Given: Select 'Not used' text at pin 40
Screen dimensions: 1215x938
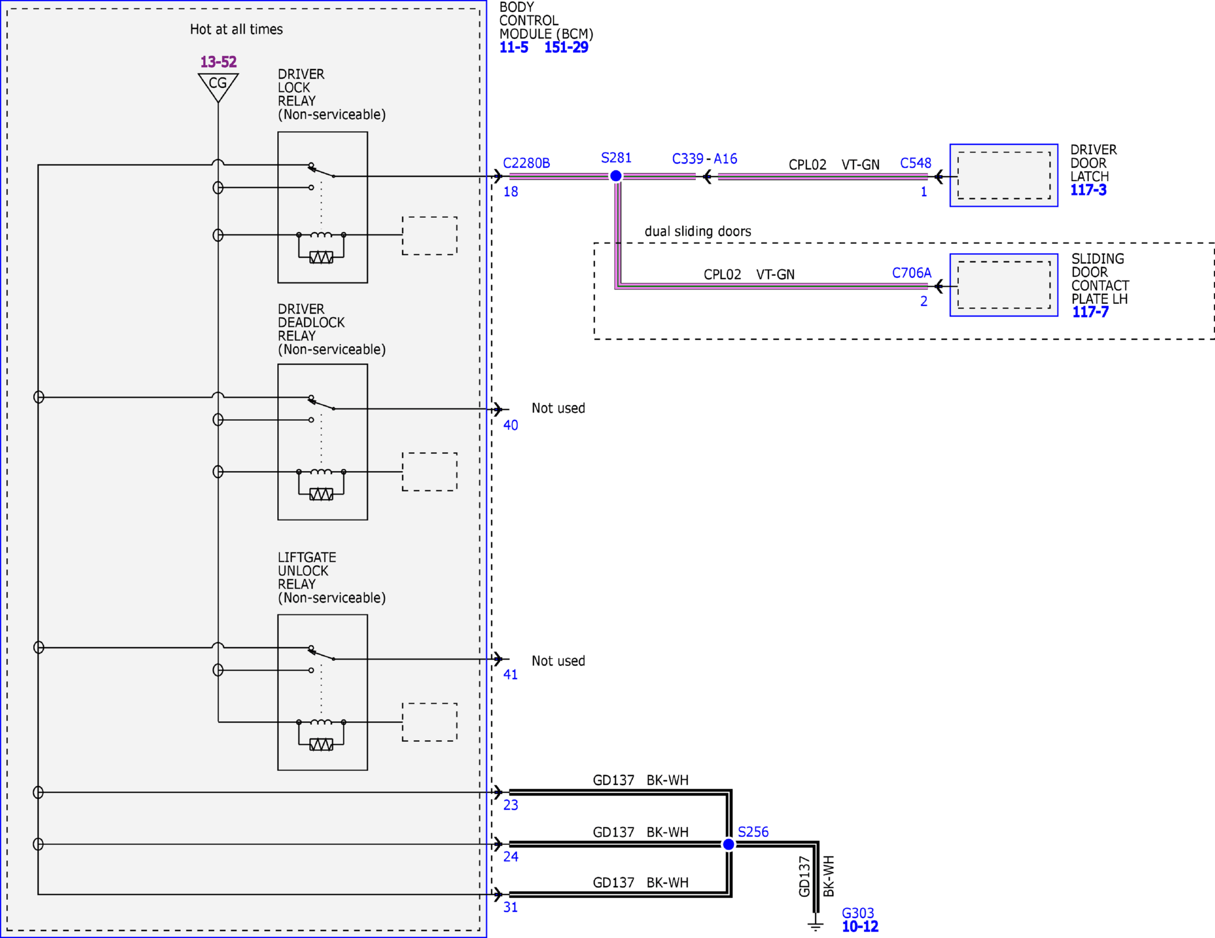Looking at the screenshot, I should tap(558, 408).
